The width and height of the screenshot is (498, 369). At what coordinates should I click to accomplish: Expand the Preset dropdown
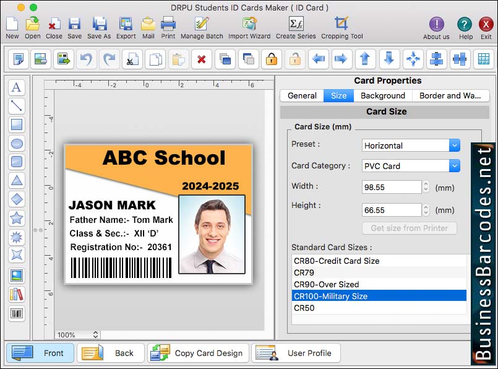pos(455,145)
